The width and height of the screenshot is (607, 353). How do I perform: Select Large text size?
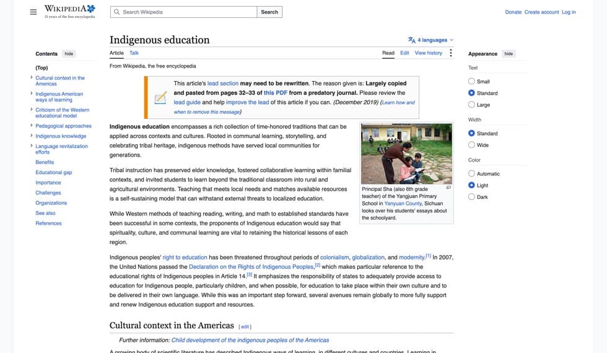pos(471,105)
